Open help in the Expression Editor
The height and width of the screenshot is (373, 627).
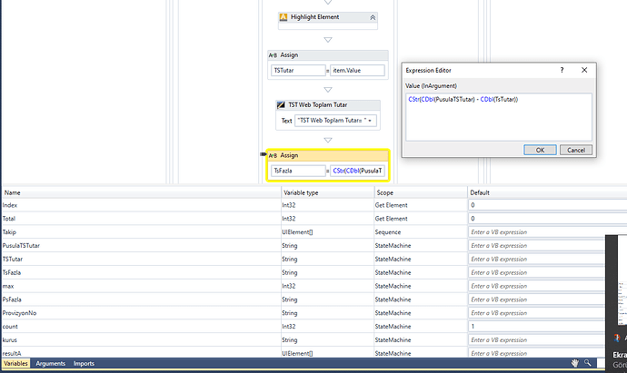coord(562,70)
